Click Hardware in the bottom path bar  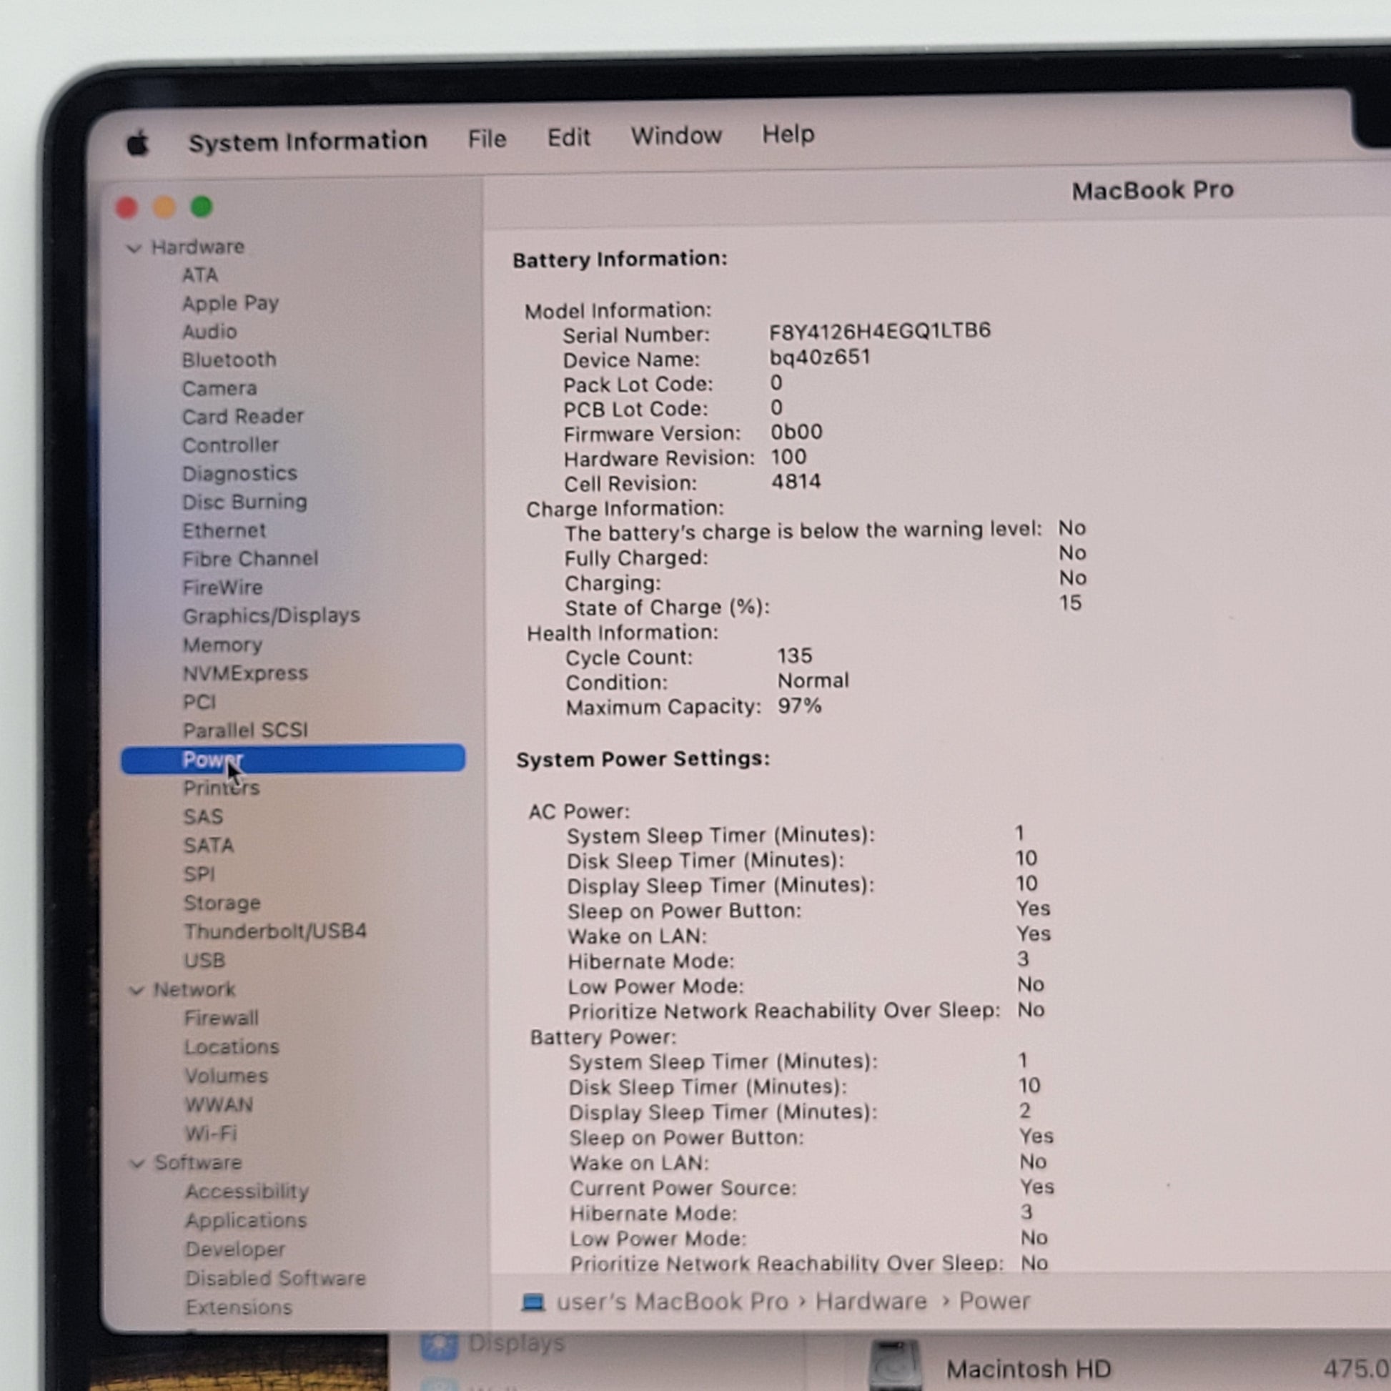[871, 1302]
